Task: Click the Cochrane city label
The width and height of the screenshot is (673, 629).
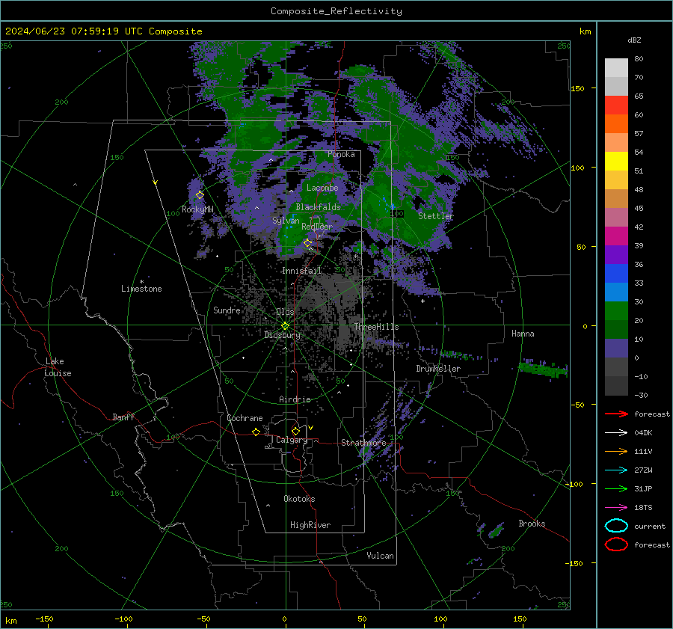Action: tap(245, 418)
